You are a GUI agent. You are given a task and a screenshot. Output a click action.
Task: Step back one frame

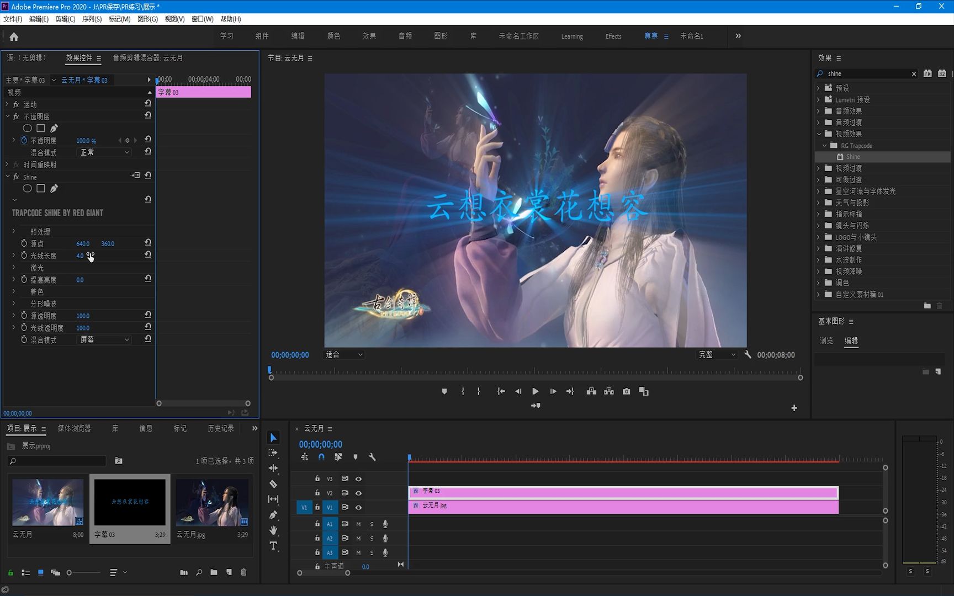518,391
